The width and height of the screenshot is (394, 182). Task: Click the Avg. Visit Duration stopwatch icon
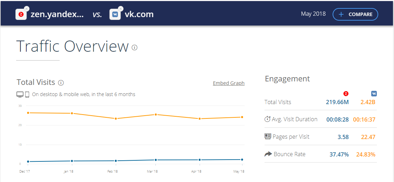pyautogui.click(x=268, y=119)
